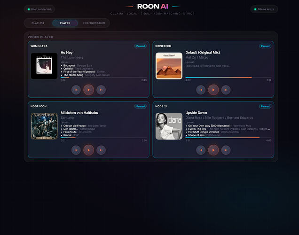Viewport: 299px width, 235px height.
Task: Seek in the Ho Hey progress bar
Action: [x=103, y=78]
